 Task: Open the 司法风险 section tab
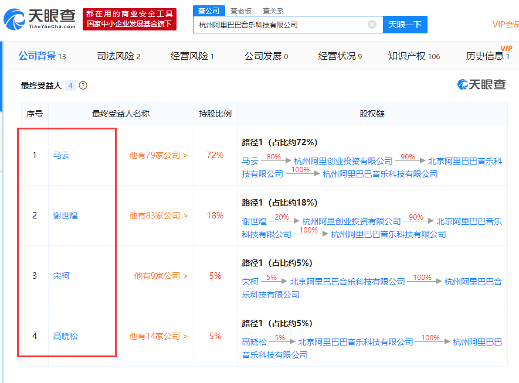(x=118, y=56)
